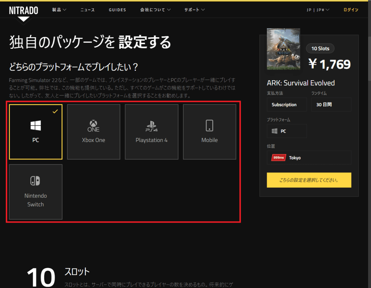Click the 支払方法 label
The height and width of the screenshot is (288, 371).
(275, 93)
